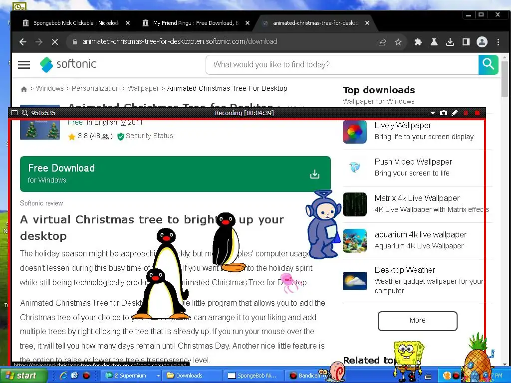Go to Softonic home breadcrumb icon
Viewport: 511px width, 383px height.
(24, 89)
